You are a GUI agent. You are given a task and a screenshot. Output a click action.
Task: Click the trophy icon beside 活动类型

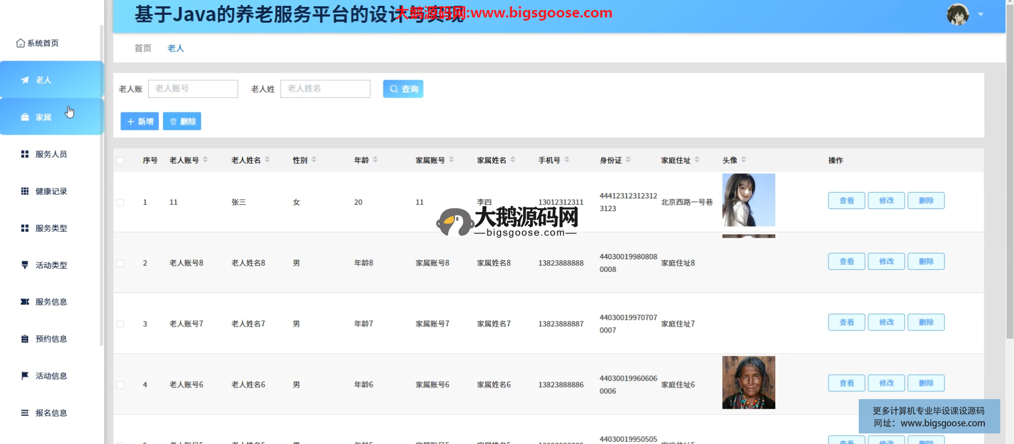click(25, 265)
